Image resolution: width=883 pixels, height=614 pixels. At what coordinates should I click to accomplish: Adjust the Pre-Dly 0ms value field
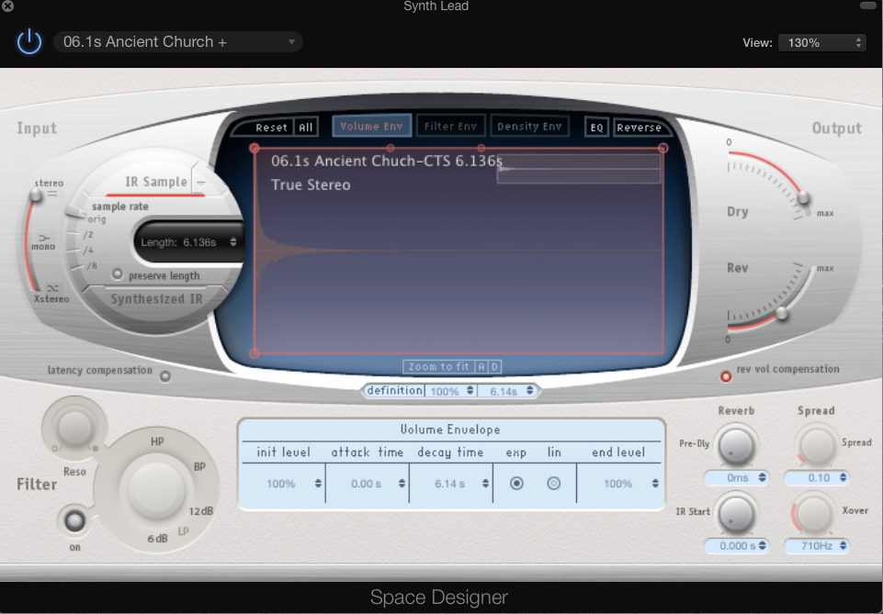point(737,477)
